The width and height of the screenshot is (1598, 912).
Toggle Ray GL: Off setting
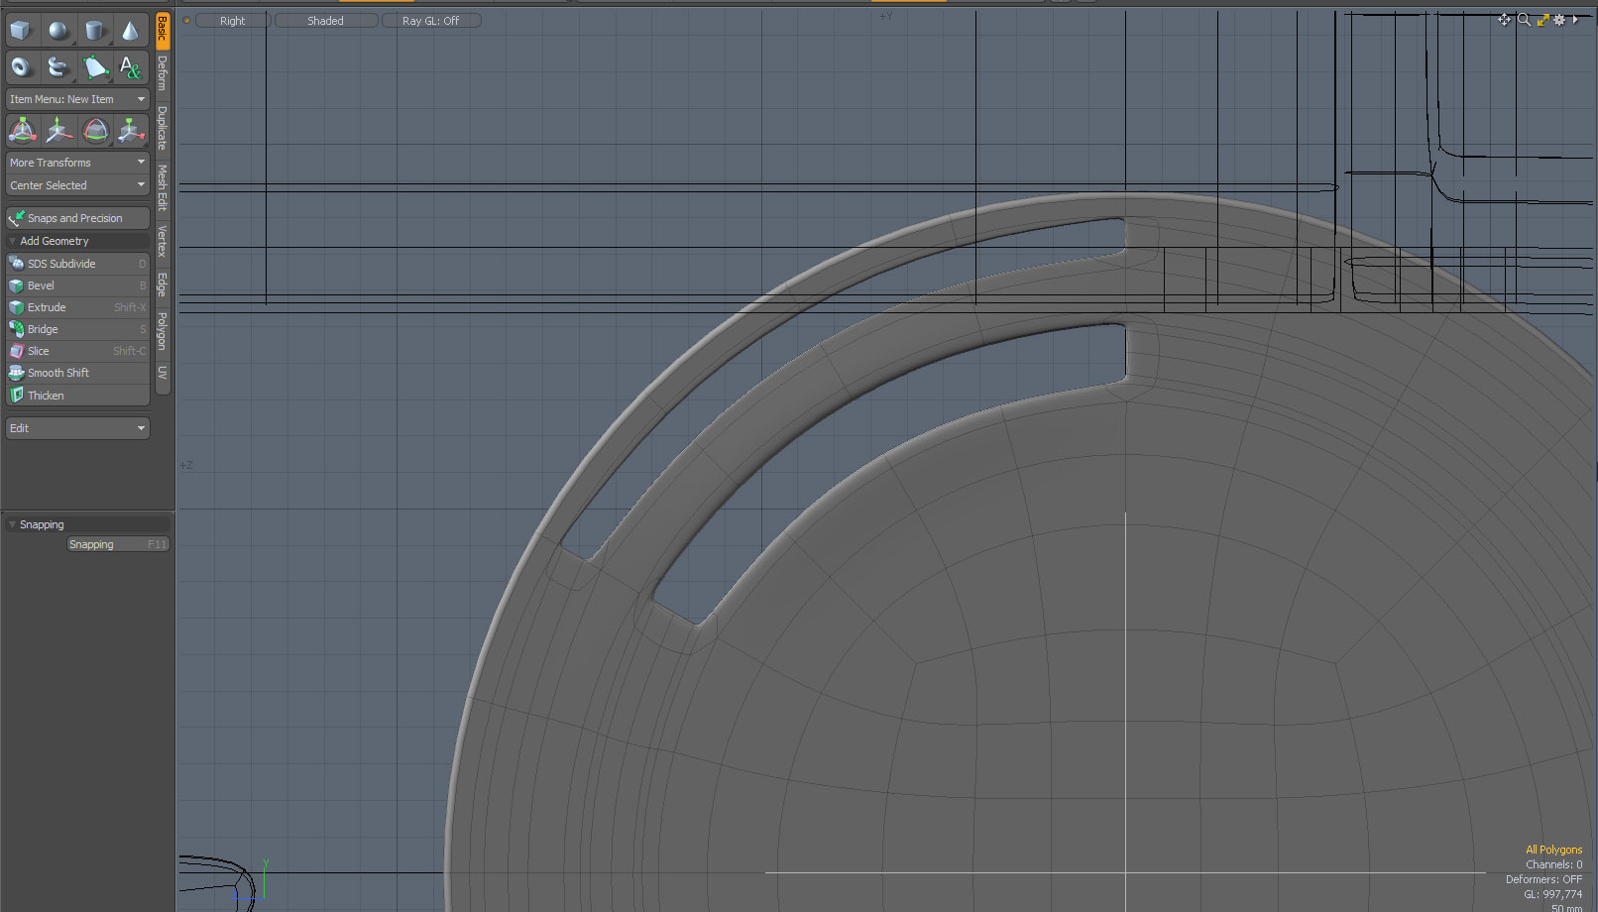point(431,21)
